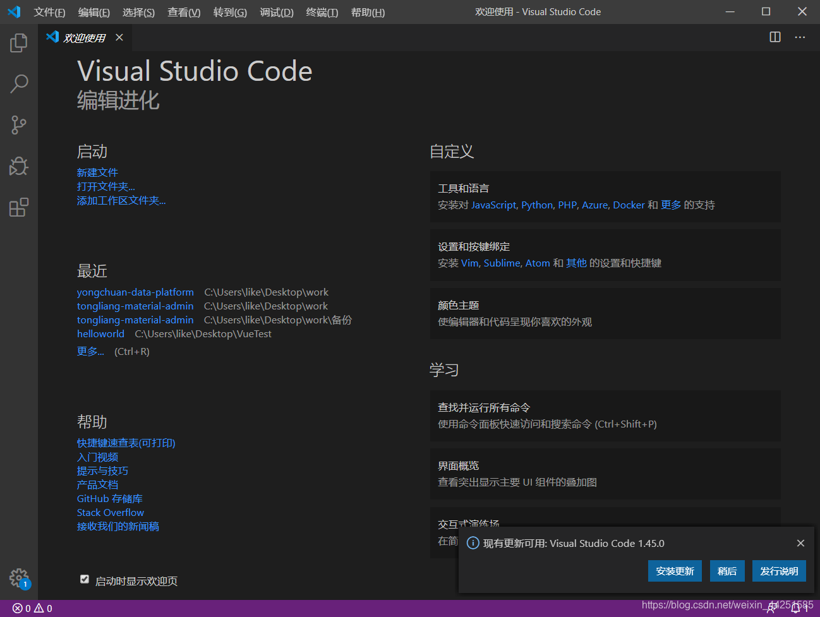This screenshot has width=820, height=617.
Task: Click the 工具和语言 card heading
Action: tap(463, 188)
